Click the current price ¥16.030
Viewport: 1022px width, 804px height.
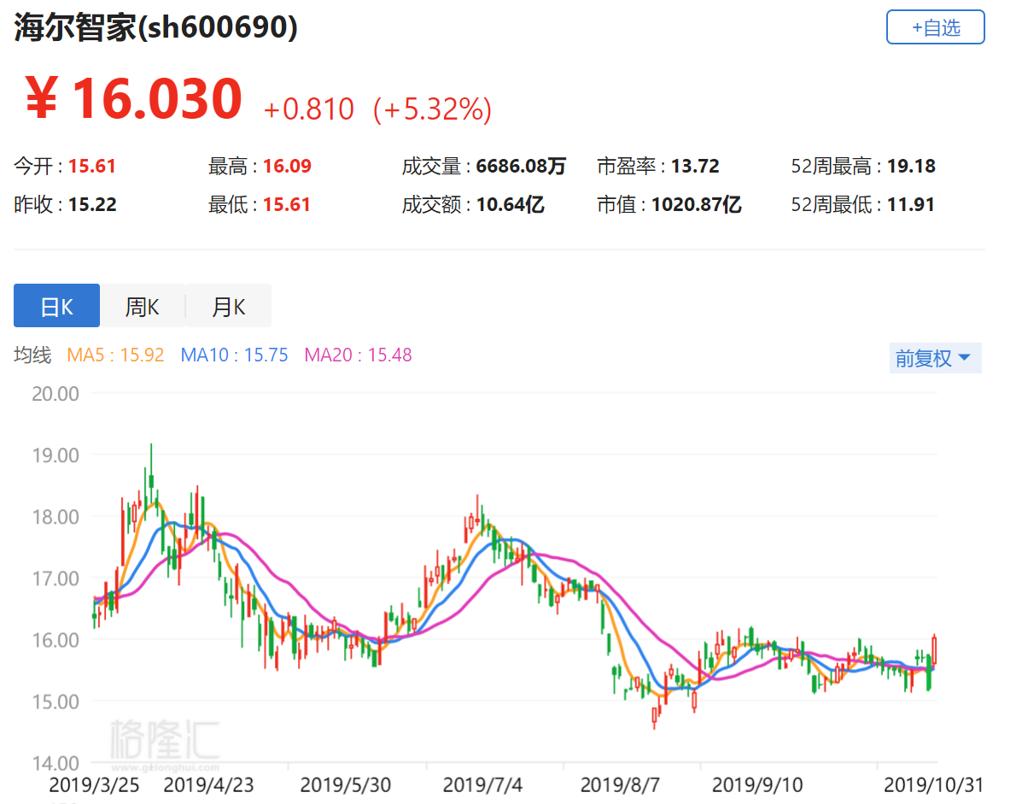133,98
